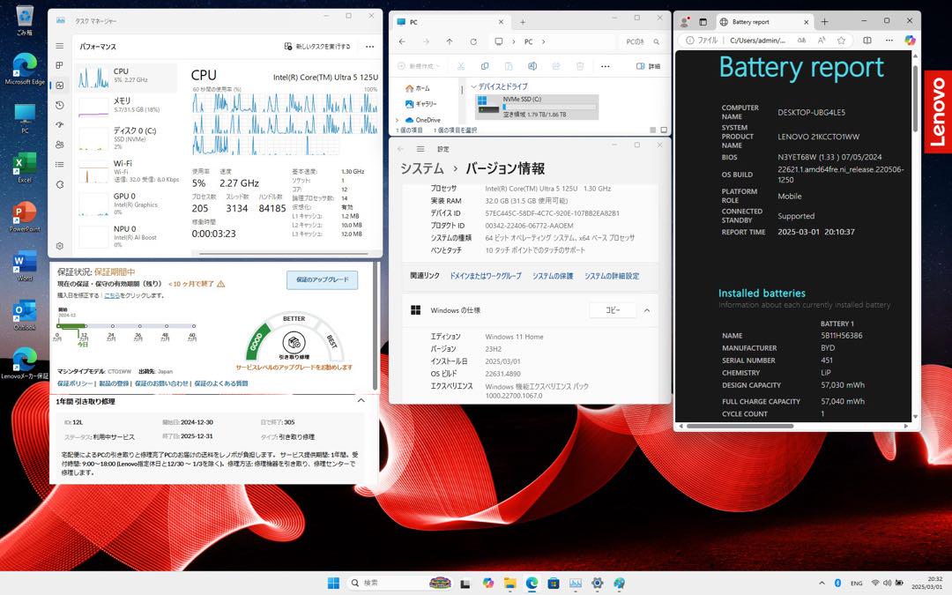Open Details list icon in Task Manager sidebar
Image resolution: width=952 pixels, height=595 pixels.
tap(60, 165)
